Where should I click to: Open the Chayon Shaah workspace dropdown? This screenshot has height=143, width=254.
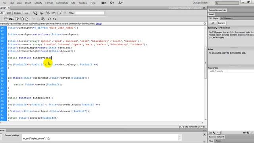202,3
